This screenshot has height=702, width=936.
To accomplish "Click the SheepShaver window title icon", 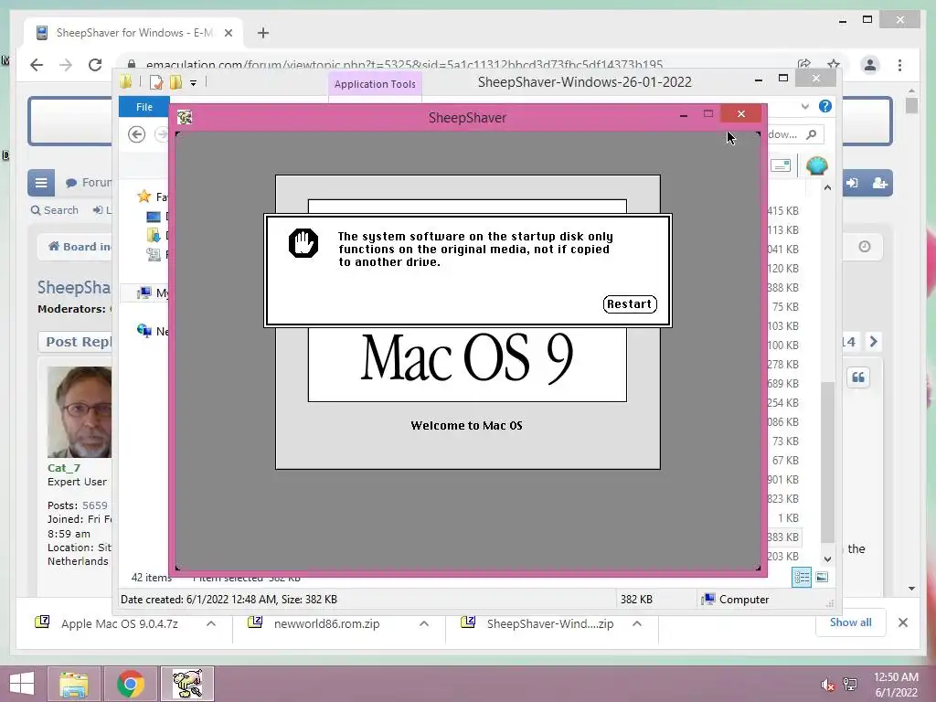I will click(185, 117).
